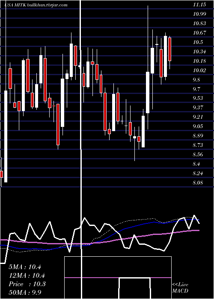
Task: Select the 9.37 price axis label
Action: point(198,107)
